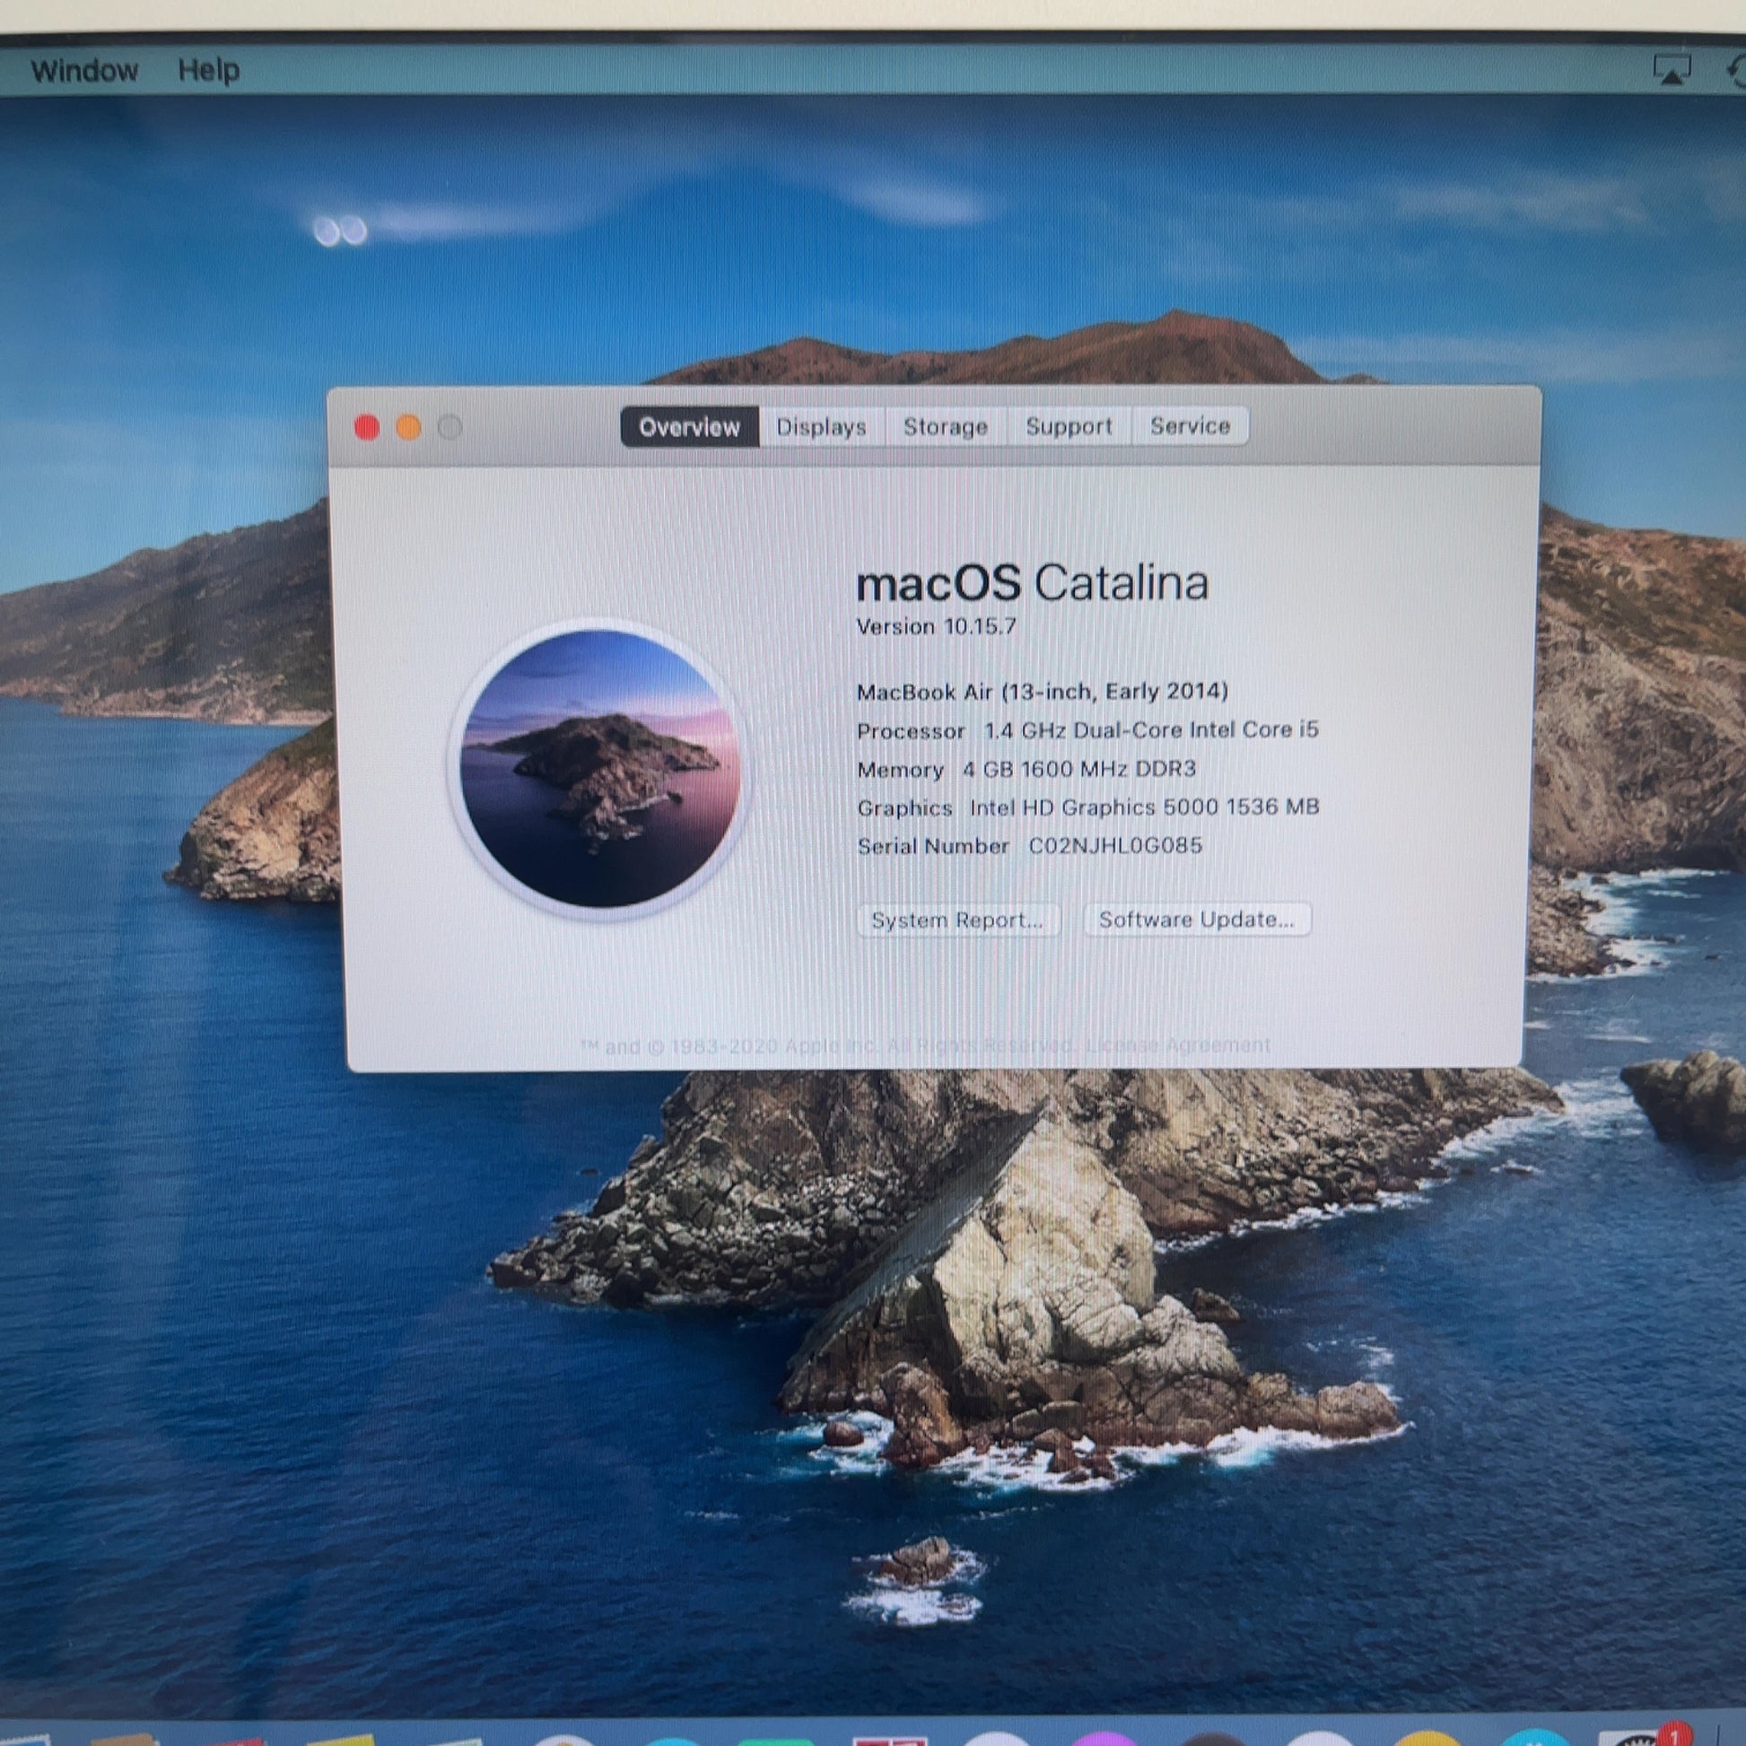Image resolution: width=1746 pixels, height=1746 pixels.
Task: Minimize the About This Mac window
Action: click(408, 427)
